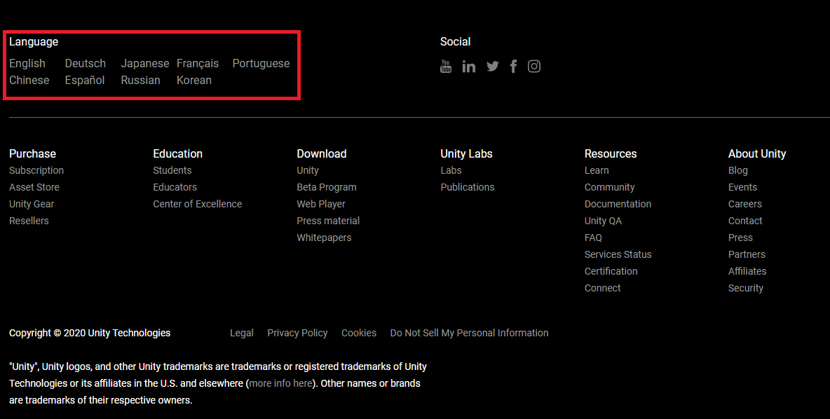Open the FAQ link
The height and width of the screenshot is (419, 830).
593,238
